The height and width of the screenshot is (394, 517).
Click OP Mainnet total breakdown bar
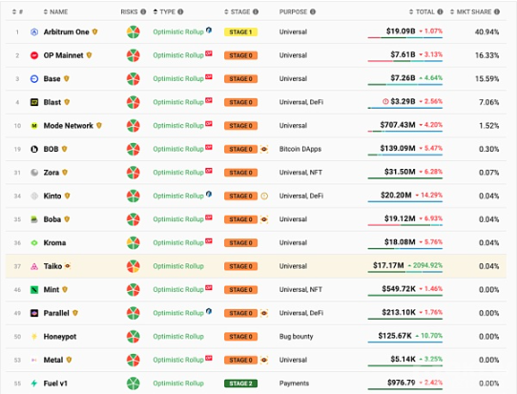(x=404, y=61)
